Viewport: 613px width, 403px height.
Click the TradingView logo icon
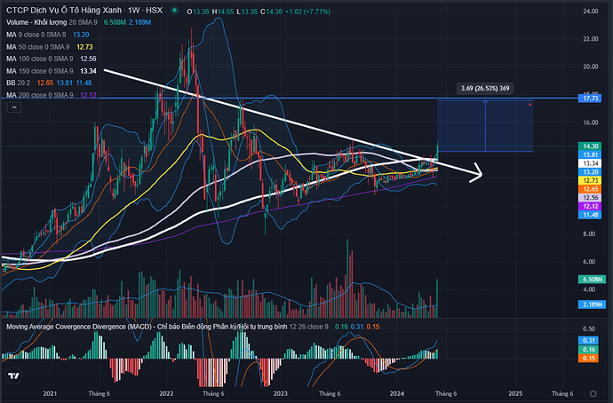(x=14, y=375)
